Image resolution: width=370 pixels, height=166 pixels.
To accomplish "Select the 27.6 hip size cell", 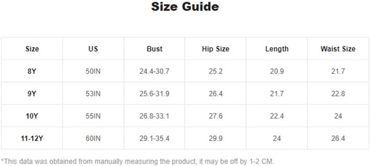I will (215, 116).
